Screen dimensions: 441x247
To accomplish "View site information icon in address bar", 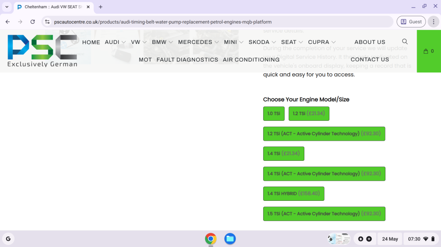I will [47, 22].
